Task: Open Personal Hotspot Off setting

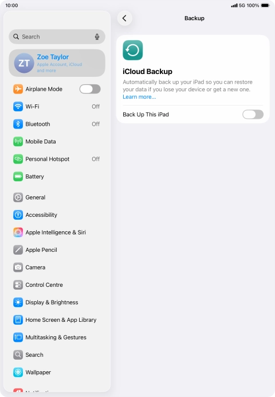Action: click(57, 159)
